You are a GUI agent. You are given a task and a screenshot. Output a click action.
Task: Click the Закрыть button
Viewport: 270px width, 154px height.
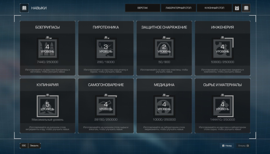[x=34, y=146]
